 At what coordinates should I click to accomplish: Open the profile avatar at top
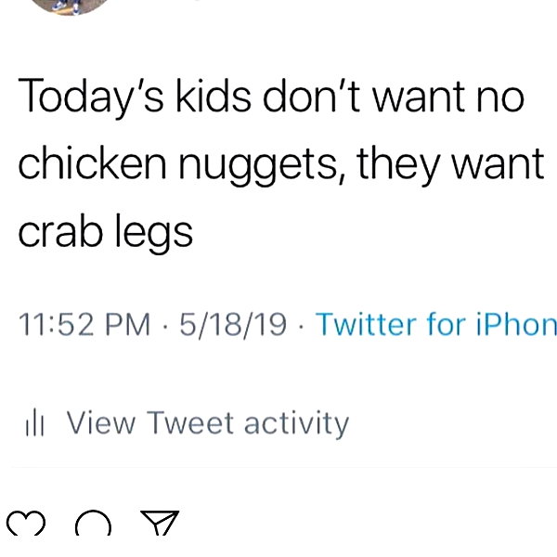point(72,7)
